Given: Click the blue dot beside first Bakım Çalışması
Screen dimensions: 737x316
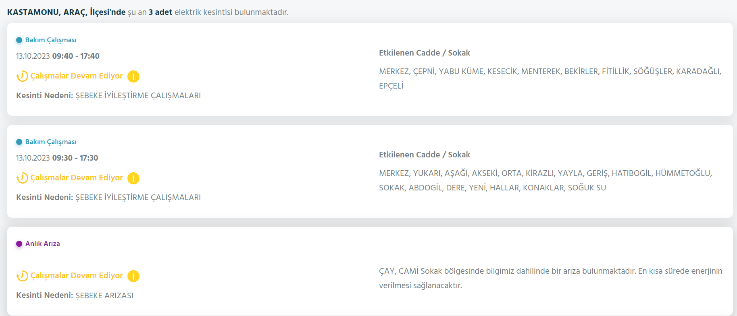Looking at the screenshot, I should pos(19,40).
